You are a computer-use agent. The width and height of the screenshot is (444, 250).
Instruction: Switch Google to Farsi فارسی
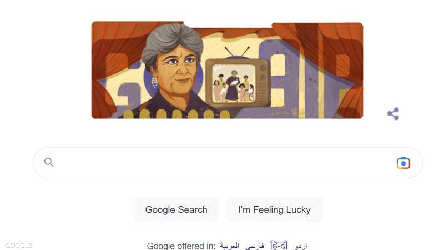[254, 246]
